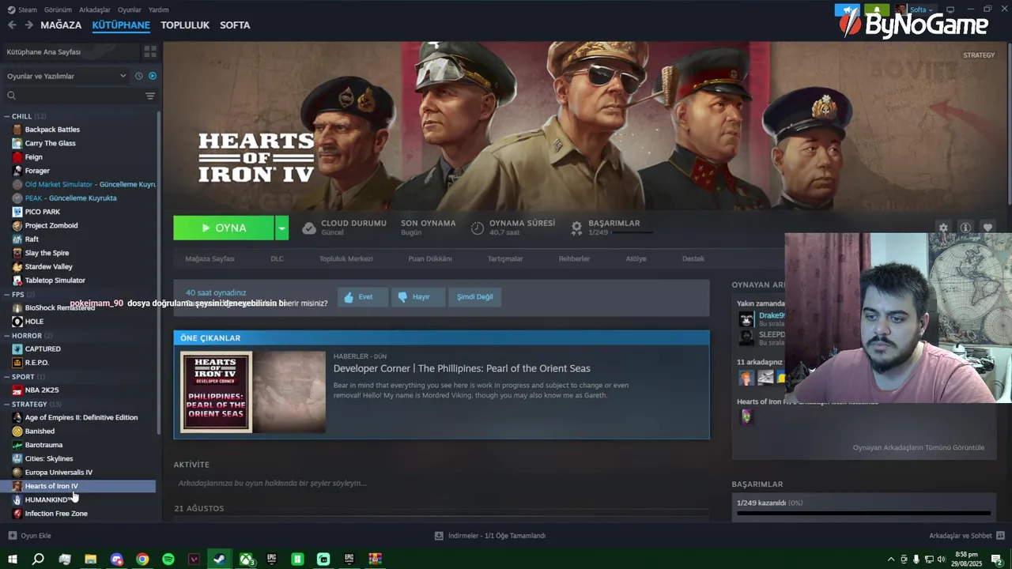This screenshot has width=1012, height=569.
Task: Click the Evet thumbs-up button
Action: coord(362,297)
